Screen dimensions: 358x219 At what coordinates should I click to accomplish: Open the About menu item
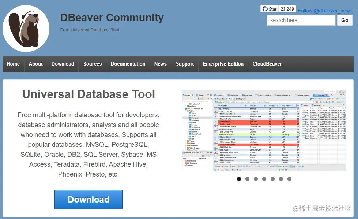[35, 64]
